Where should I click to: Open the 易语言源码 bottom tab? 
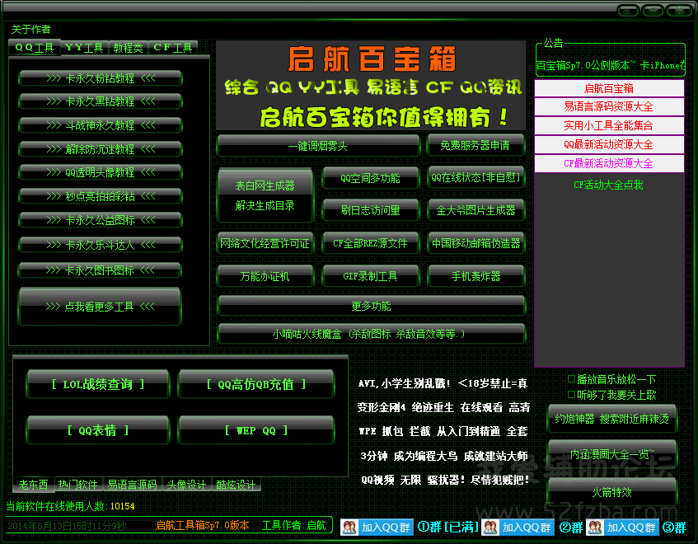132,485
